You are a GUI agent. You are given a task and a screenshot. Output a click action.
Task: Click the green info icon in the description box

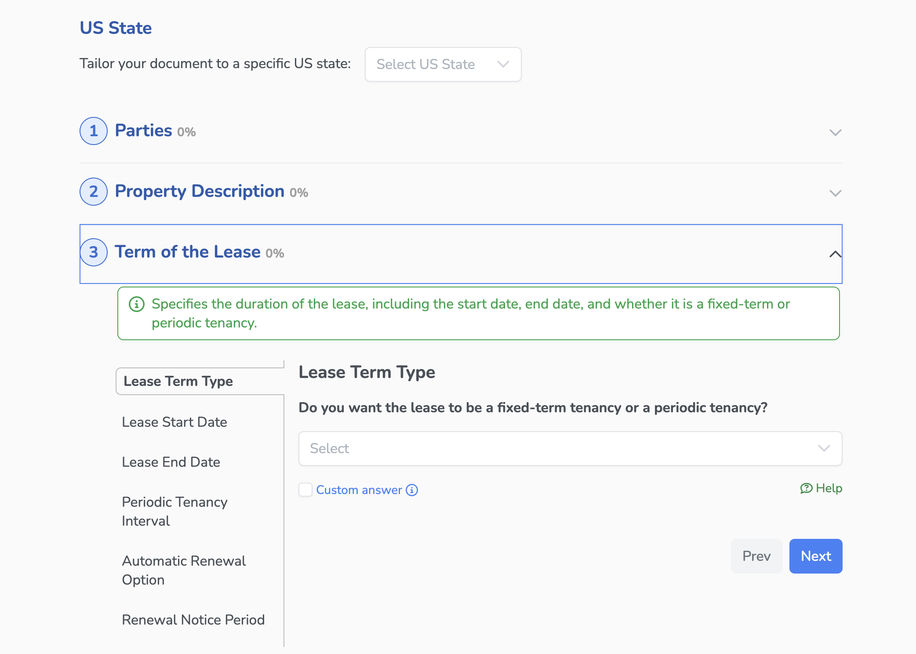click(137, 304)
